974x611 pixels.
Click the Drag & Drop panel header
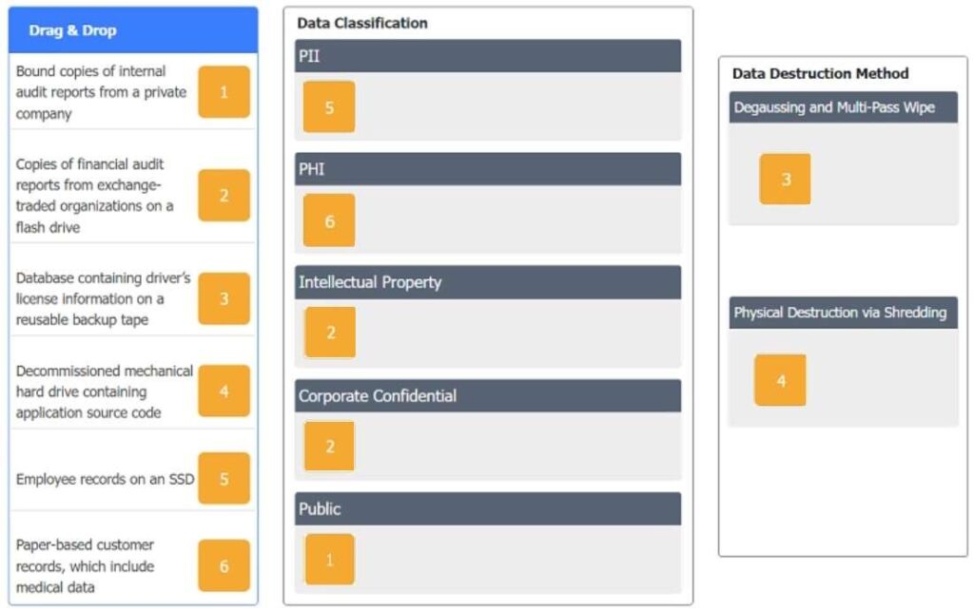133,30
